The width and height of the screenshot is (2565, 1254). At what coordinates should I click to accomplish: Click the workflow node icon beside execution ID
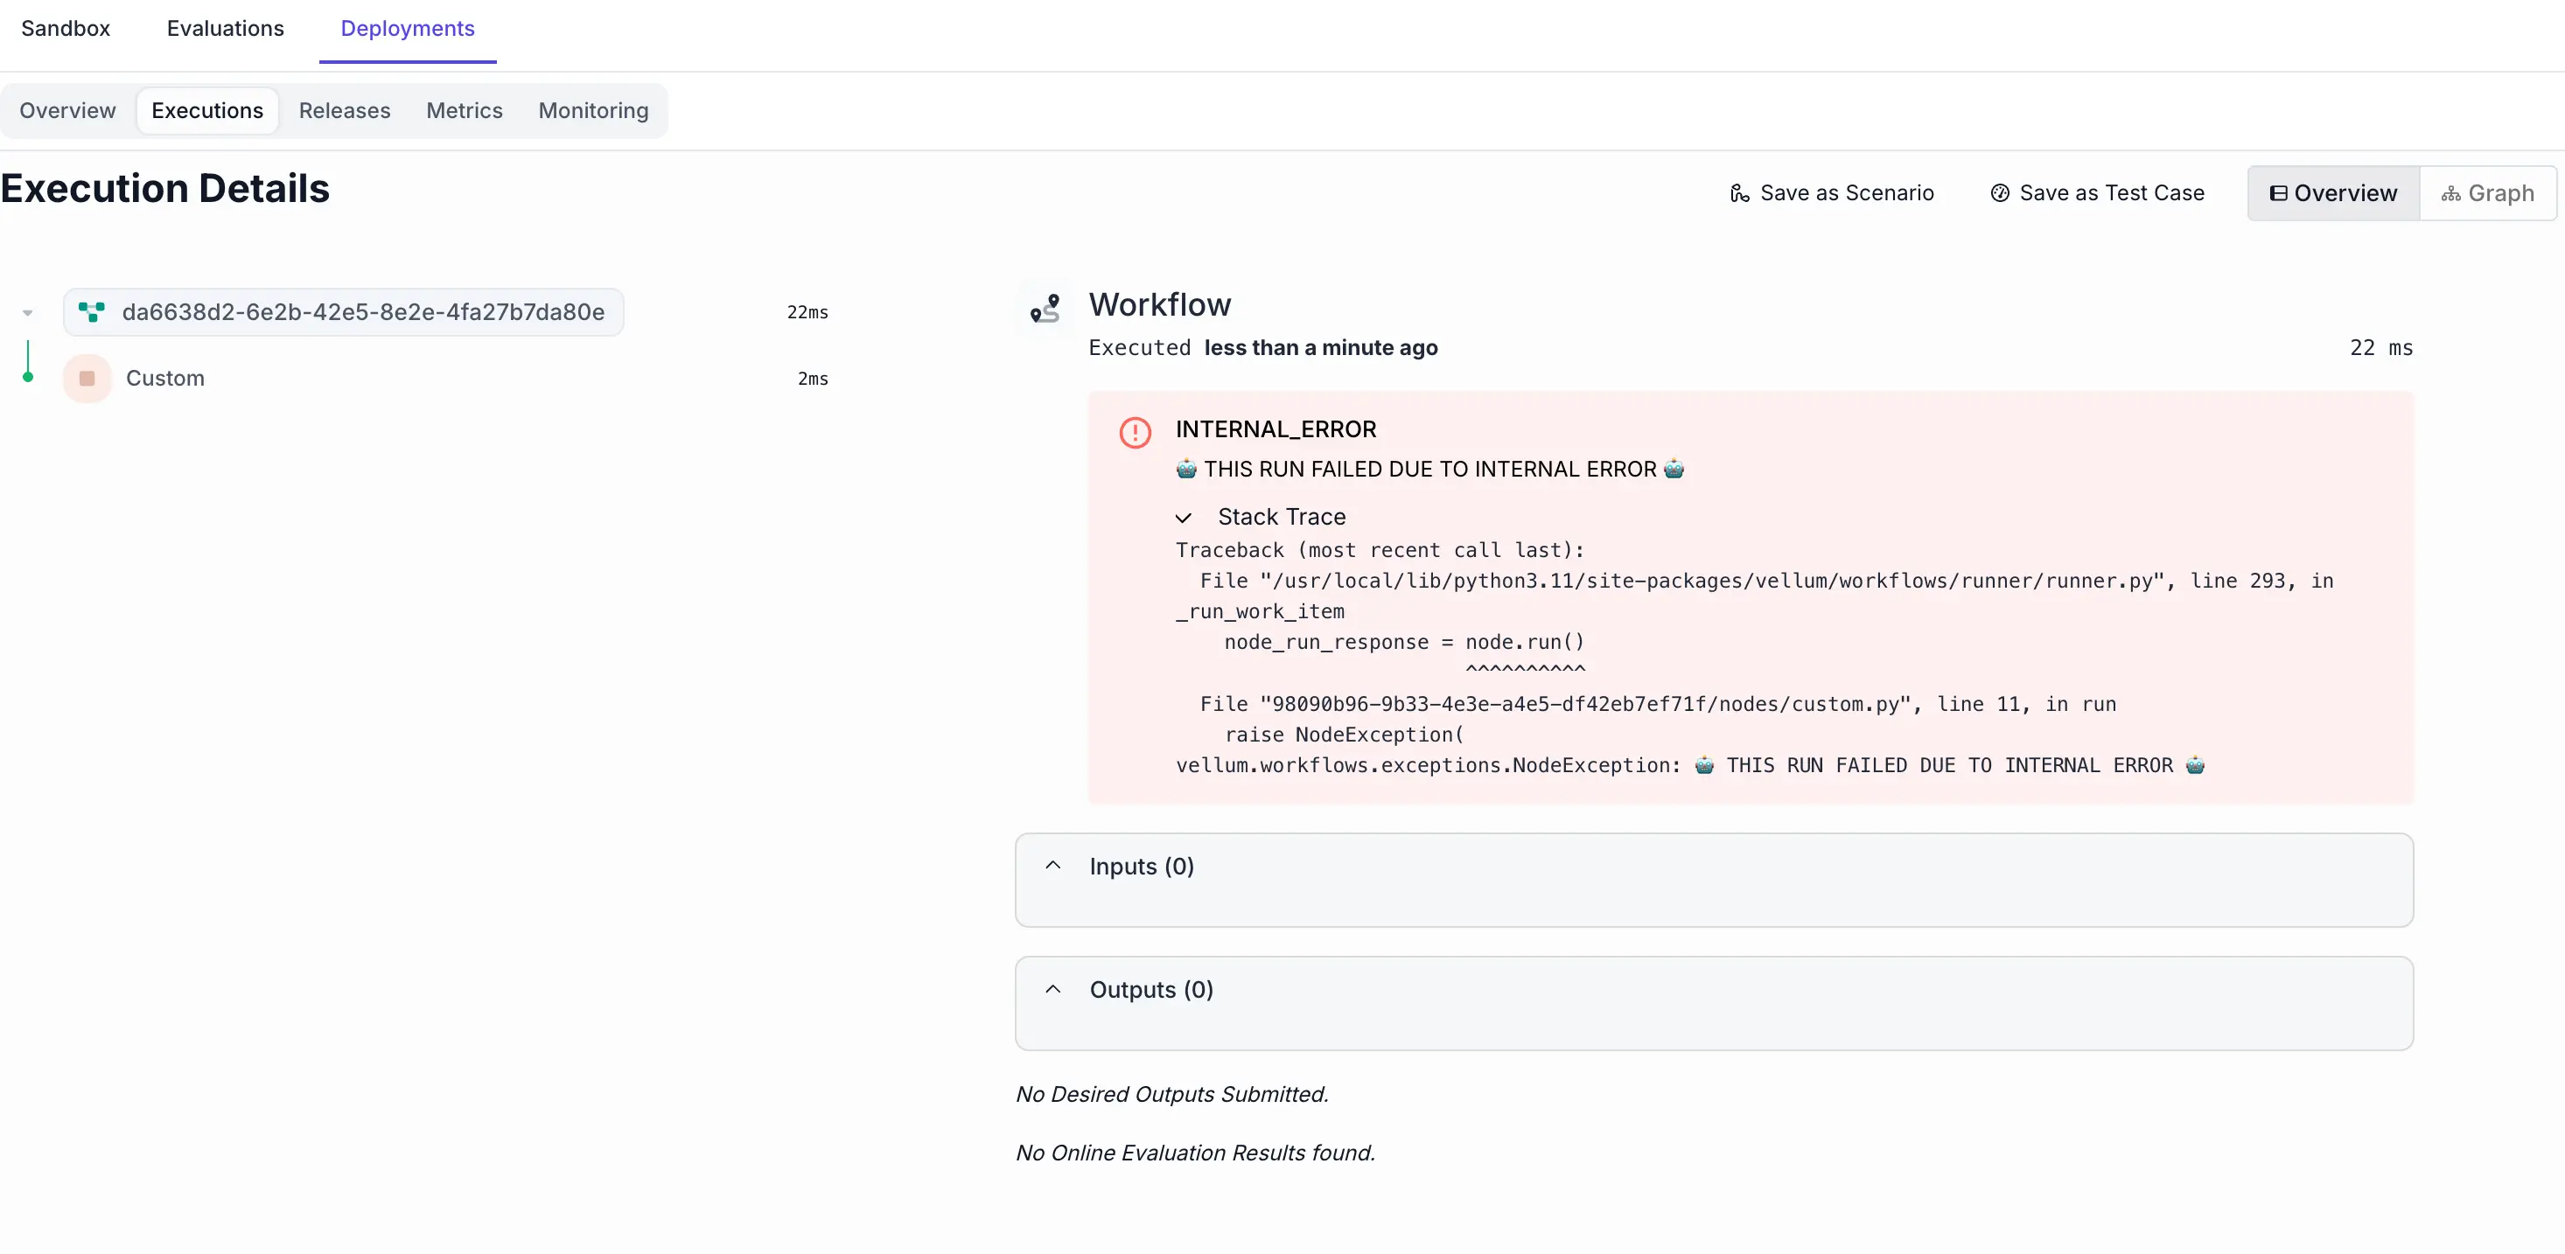point(92,312)
